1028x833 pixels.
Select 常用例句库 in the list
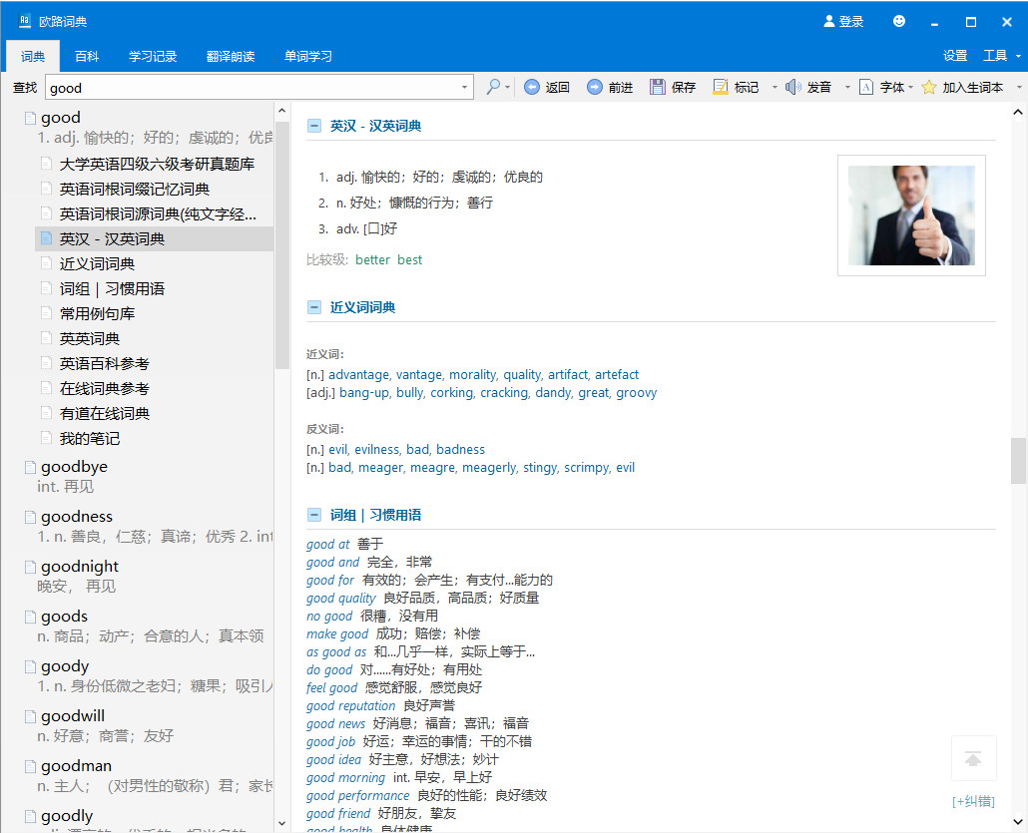pos(97,313)
